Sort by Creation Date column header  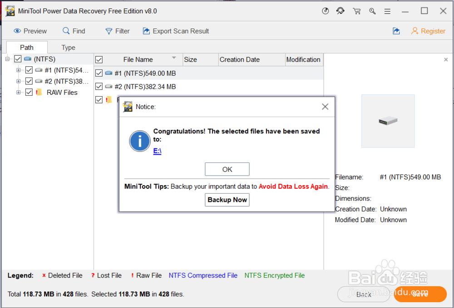pyautogui.click(x=252, y=59)
